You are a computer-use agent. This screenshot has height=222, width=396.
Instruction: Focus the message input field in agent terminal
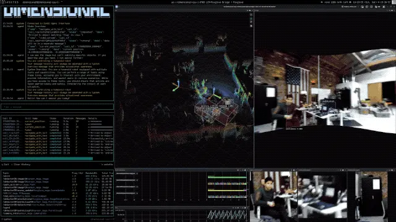click(x=58, y=107)
